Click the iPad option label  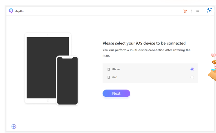[115, 77]
